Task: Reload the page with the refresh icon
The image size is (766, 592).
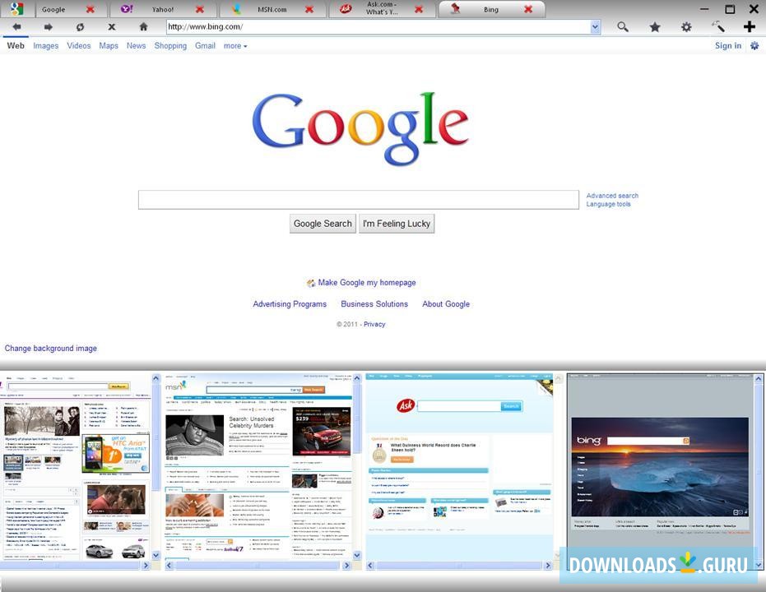Action: 80,27
